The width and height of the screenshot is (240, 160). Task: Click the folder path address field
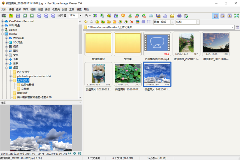[x=159, y=27]
